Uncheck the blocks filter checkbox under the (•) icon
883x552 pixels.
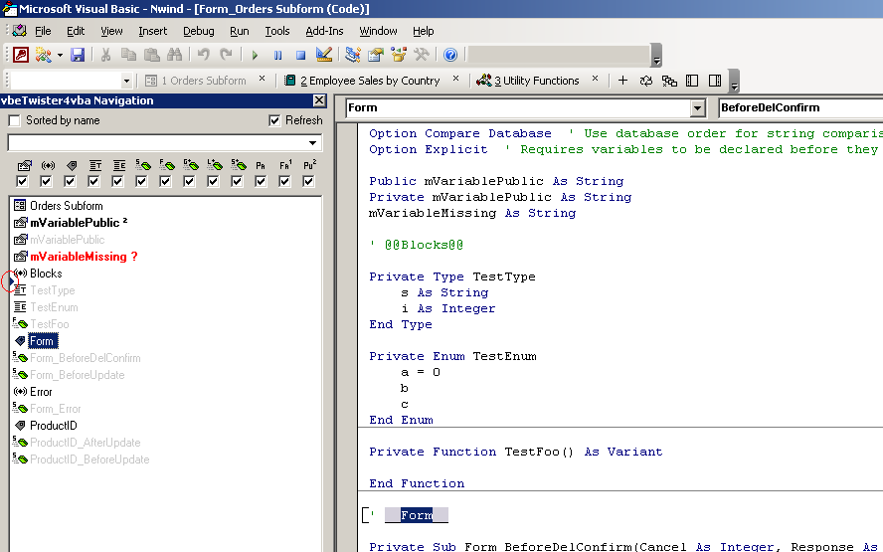pyautogui.click(x=46, y=181)
